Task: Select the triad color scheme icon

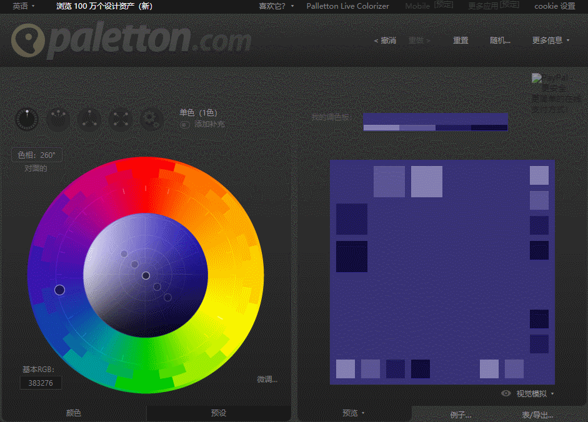Action: [x=89, y=120]
